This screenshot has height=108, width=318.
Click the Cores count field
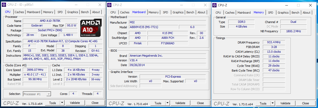coord(73,94)
